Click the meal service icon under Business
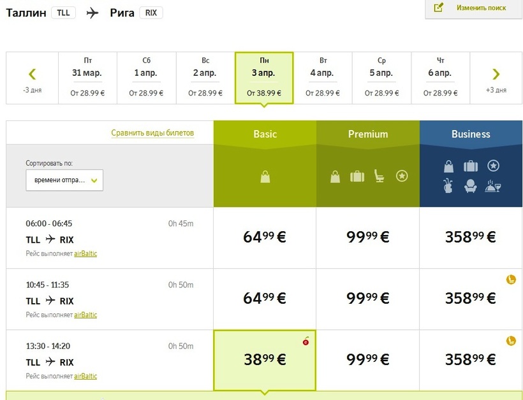Viewport: 523px width, 400px height. click(493, 186)
